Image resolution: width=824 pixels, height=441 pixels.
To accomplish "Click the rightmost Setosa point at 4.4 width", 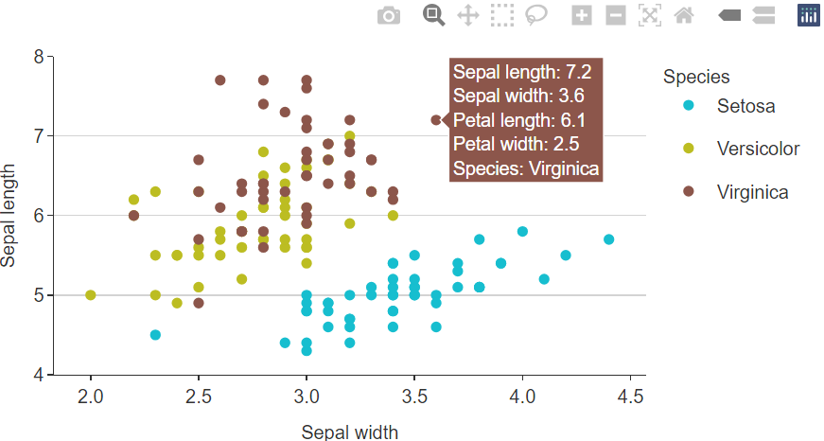I will click(608, 239).
